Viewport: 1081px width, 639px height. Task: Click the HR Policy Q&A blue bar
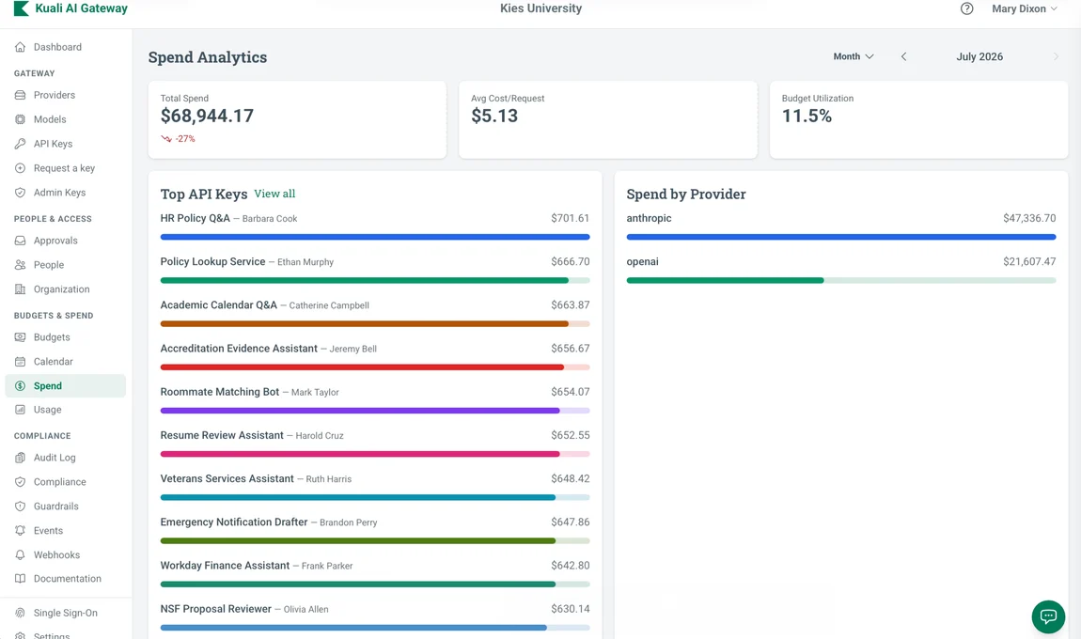tap(375, 237)
